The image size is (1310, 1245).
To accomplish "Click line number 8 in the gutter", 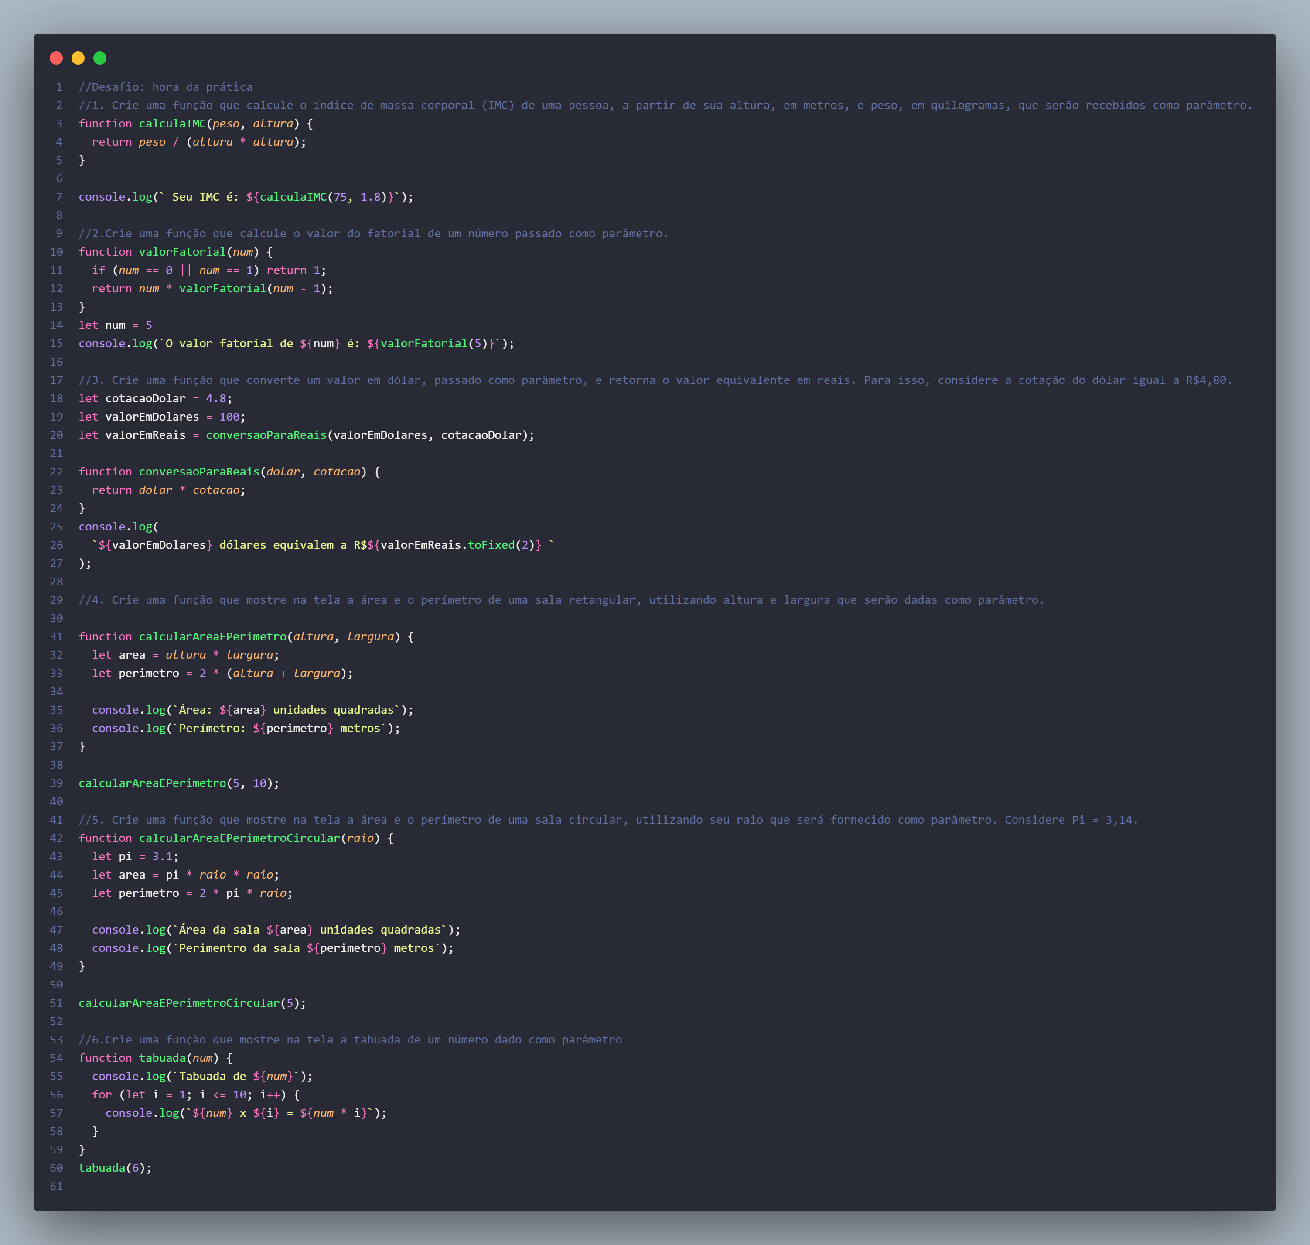I will pos(60,215).
